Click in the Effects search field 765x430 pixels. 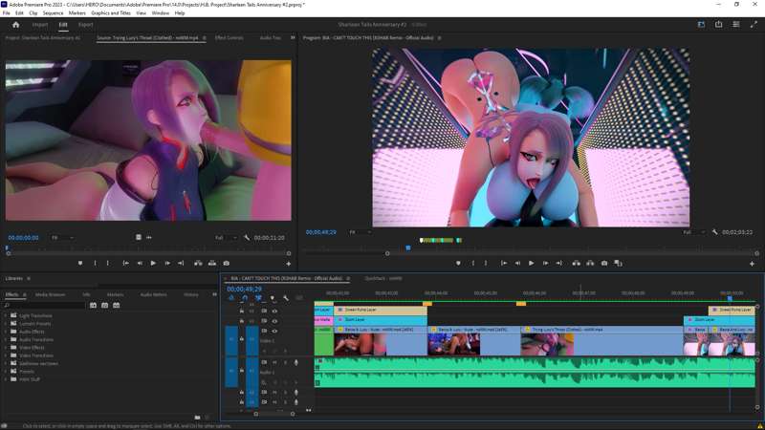point(45,305)
